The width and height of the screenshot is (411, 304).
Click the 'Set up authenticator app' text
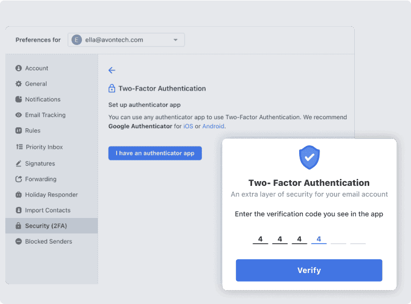pos(144,105)
